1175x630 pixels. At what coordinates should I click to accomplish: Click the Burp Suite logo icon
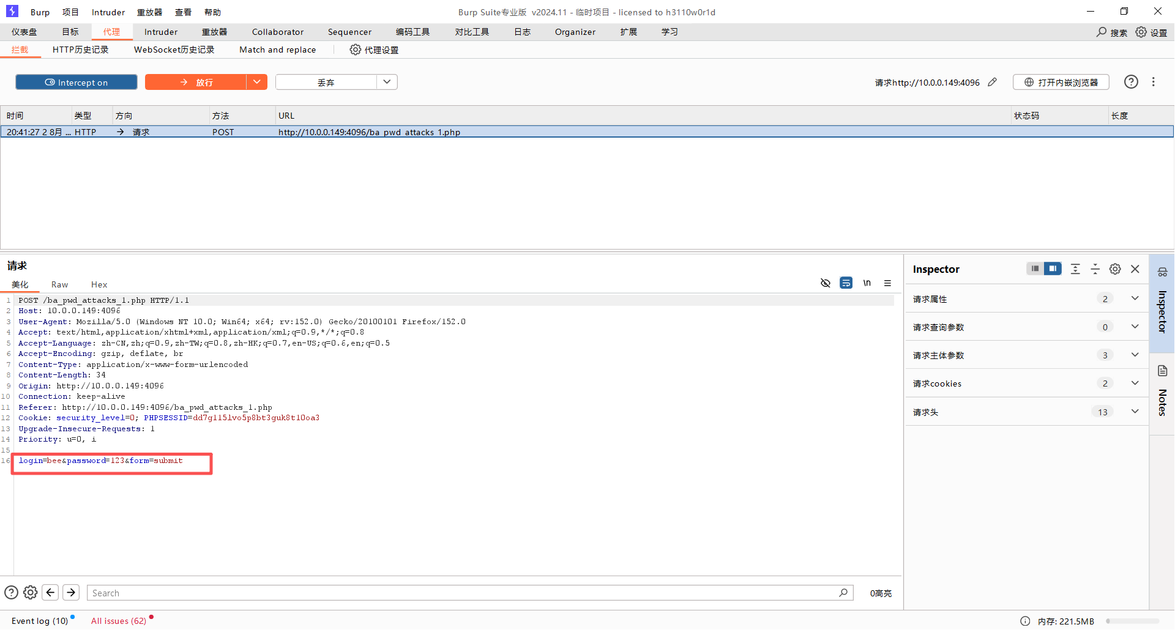pos(12,11)
